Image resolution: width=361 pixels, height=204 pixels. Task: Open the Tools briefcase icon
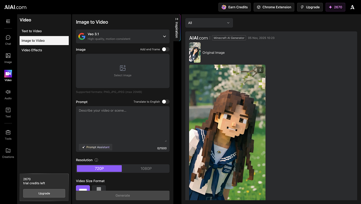[x=8, y=132]
